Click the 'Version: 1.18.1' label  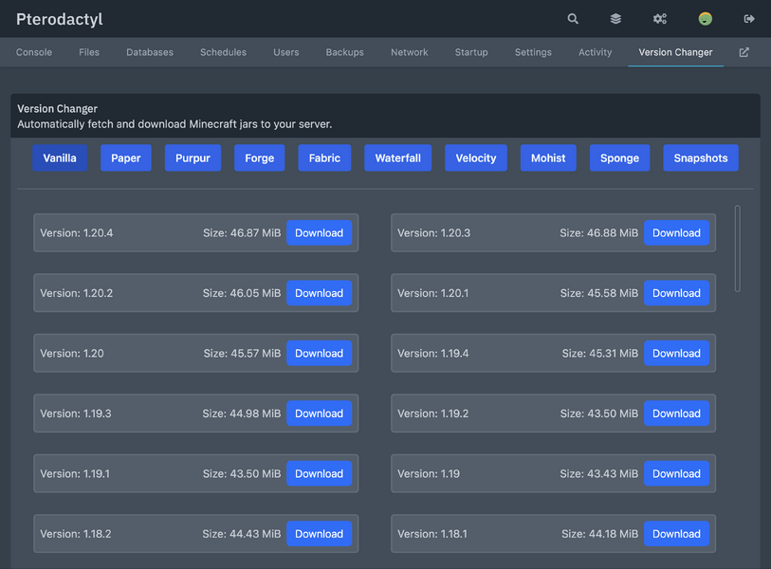(x=432, y=534)
